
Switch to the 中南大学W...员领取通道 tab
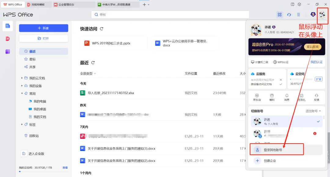(x=117, y=4)
